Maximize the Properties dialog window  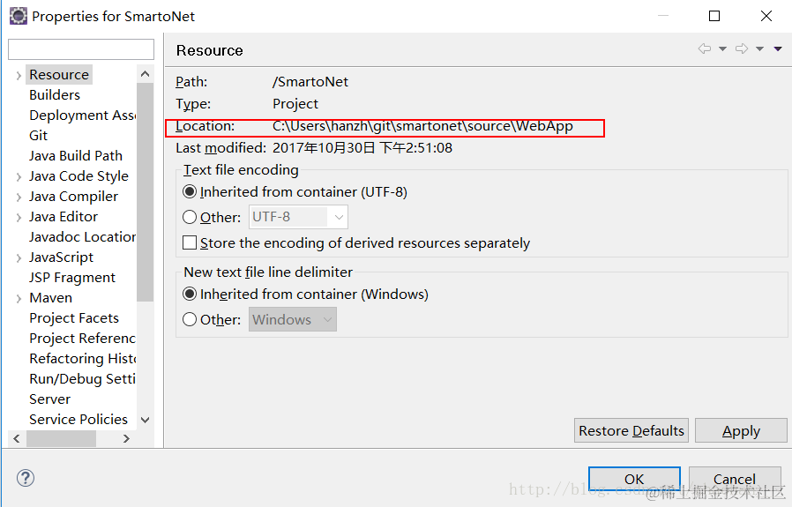tap(714, 16)
